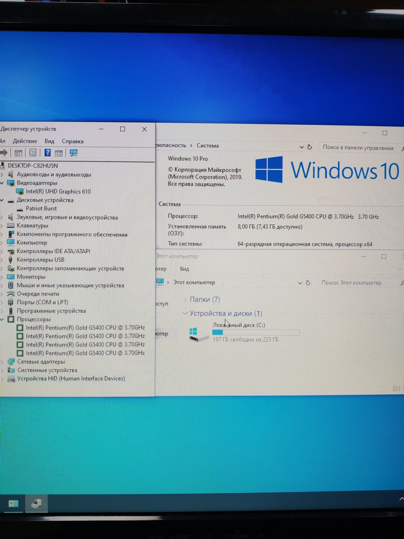The image size is (404, 539).
Task: Select Контроллеры запоминающих устройств category
Action: [70, 268]
